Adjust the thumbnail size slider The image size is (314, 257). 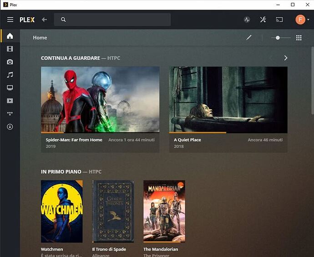[281, 38]
